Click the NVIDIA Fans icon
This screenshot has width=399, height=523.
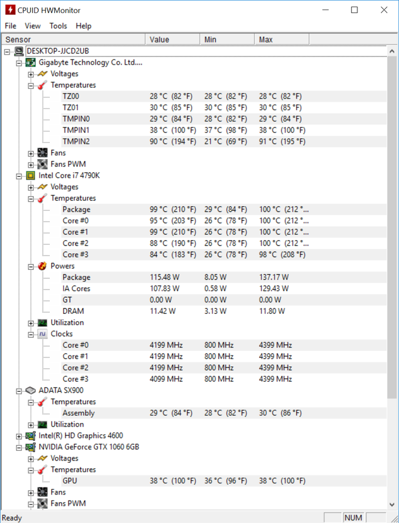(42, 492)
